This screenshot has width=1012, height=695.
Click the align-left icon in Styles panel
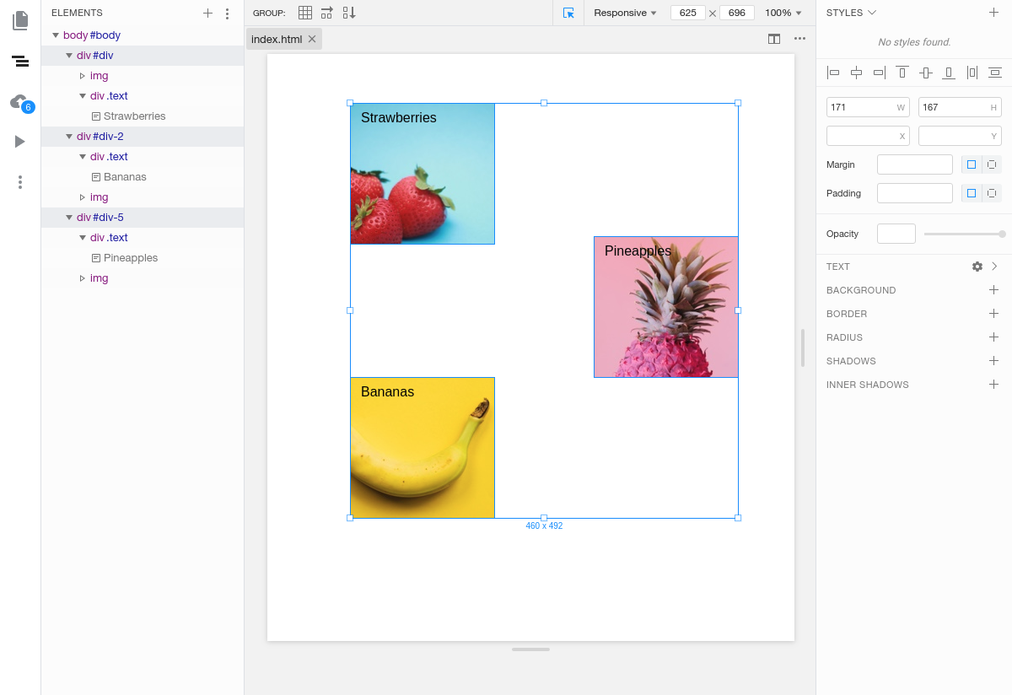point(833,73)
